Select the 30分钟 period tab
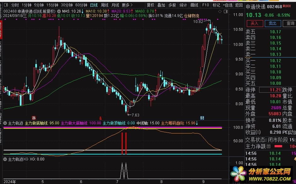Image resolution: width=296 pixels, height=184 pixels. [x=67, y=5]
